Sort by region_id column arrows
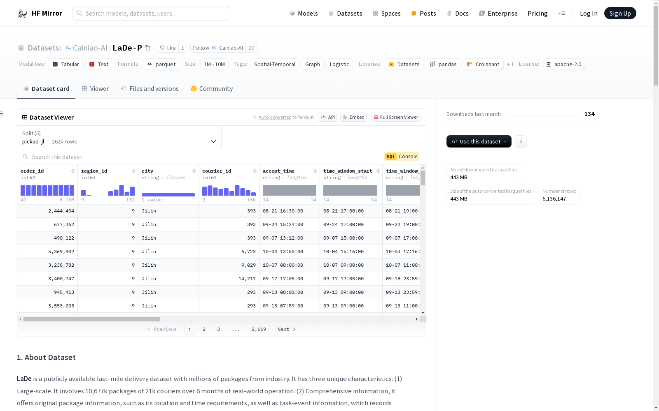 pos(133,171)
